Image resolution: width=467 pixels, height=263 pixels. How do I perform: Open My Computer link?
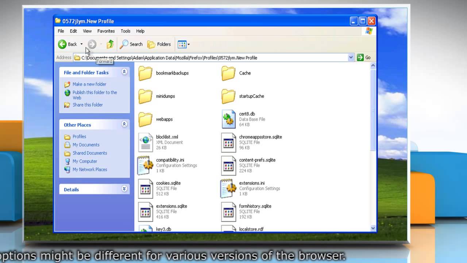(85, 161)
